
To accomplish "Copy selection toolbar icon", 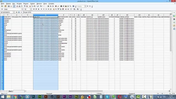I will 32,6.
